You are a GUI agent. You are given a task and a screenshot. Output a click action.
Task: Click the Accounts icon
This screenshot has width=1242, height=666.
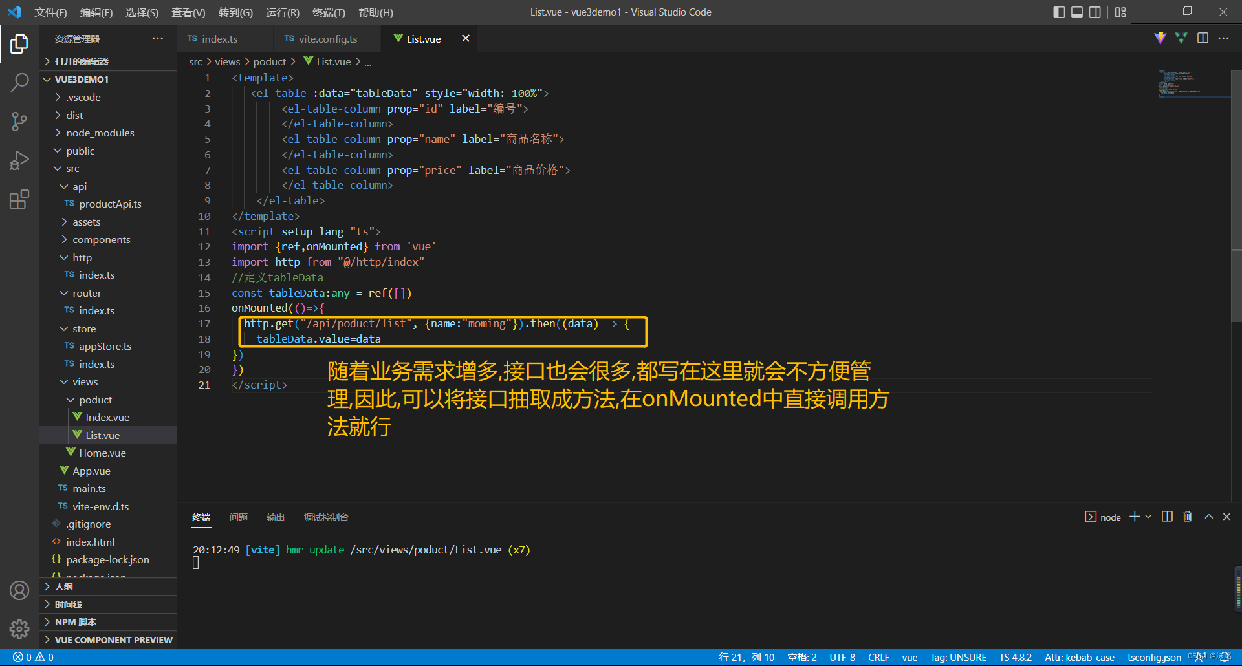pyautogui.click(x=19, y=590)
